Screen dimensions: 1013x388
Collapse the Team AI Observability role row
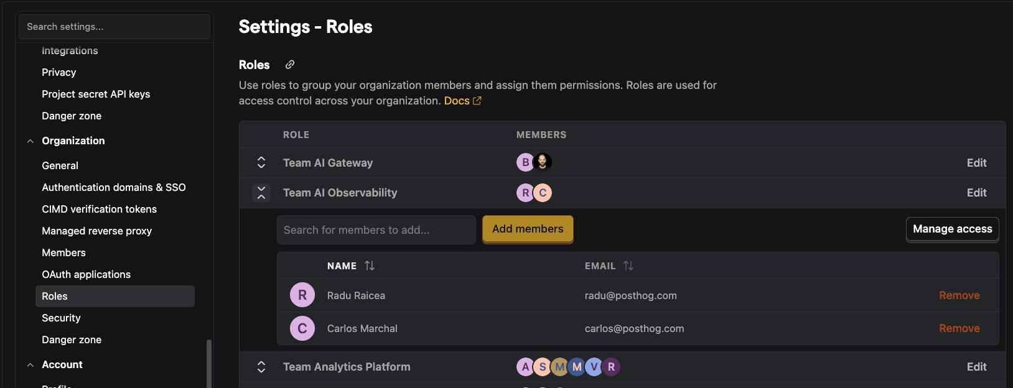click(x=261, y=193)
